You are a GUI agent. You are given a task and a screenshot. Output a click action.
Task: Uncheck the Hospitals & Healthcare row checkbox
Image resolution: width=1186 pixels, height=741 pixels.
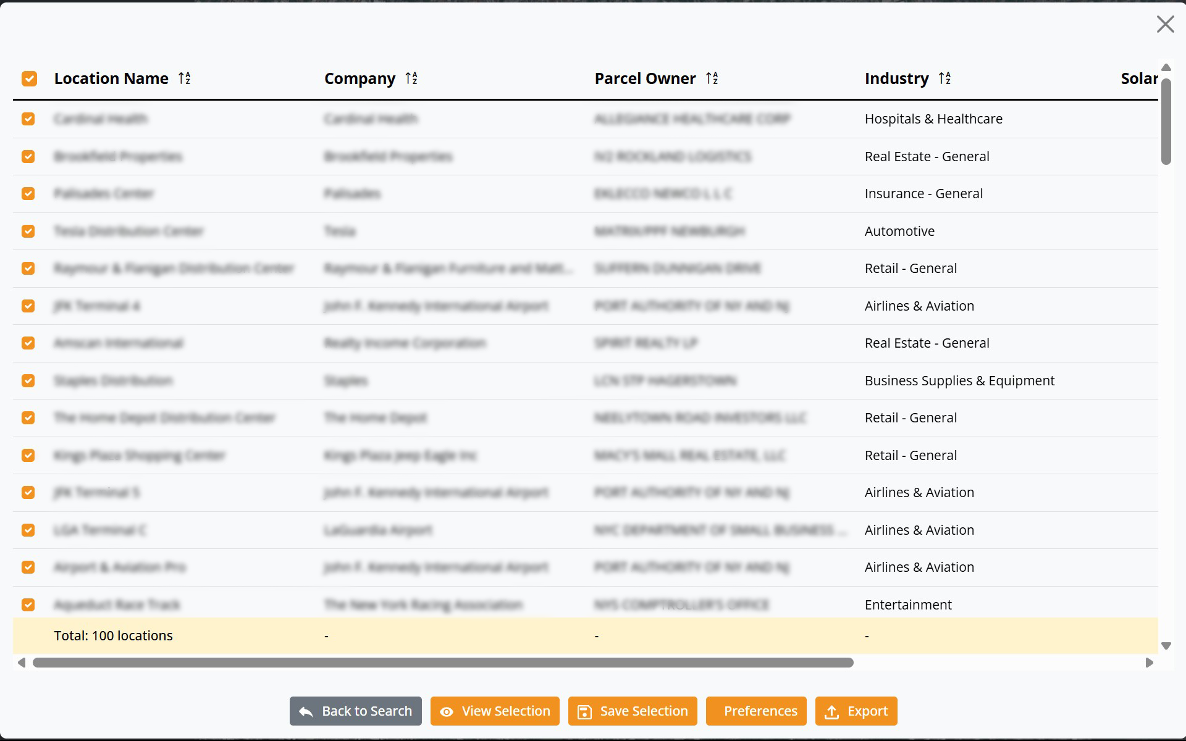click(x=28, y=119)
